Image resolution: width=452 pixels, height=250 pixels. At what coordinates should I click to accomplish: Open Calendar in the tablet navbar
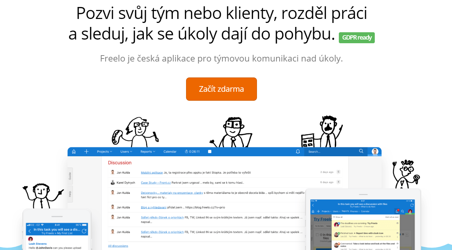tap(365, 211)
